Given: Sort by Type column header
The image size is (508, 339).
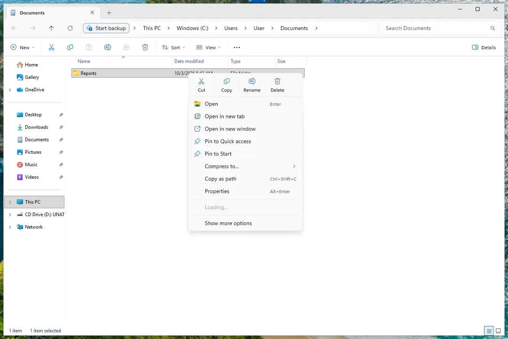Looking at the screenshot, I should click(x=251, y=61).
